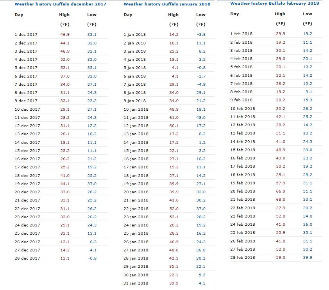Image resolution: width=329 pixels, height=290 pixels.
Task: Select the high value for 25 feb 2018
Action: point(281,232)
